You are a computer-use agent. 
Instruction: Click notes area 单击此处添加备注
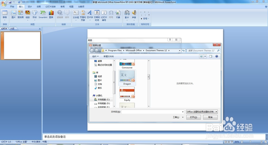[x=55, y=137]
